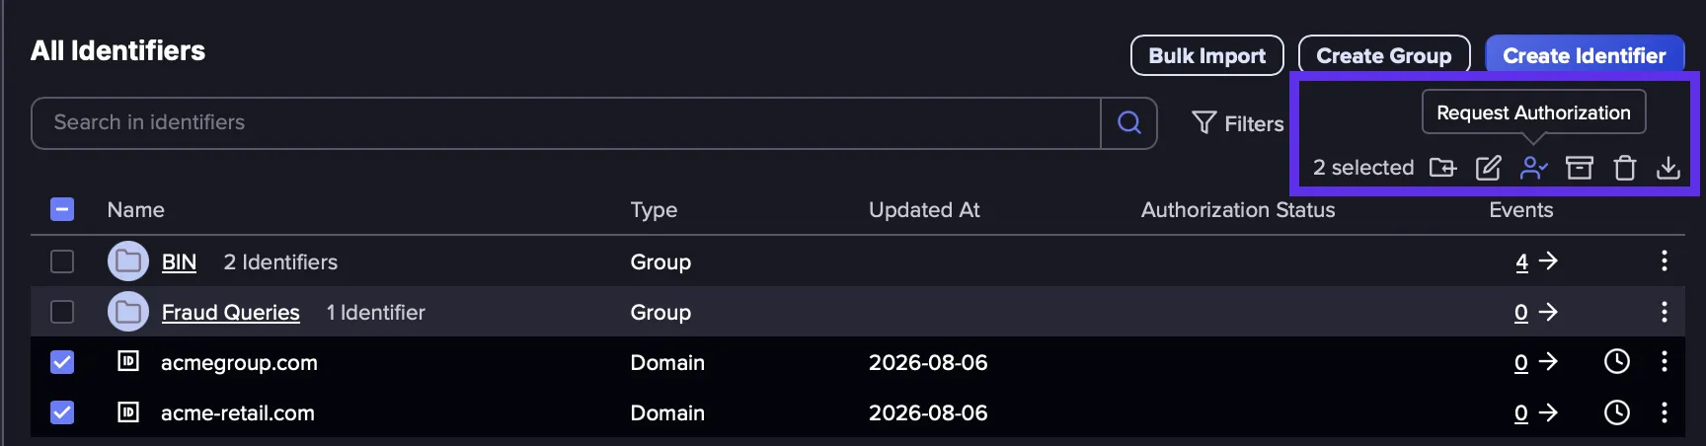This screenshot has width=1706, height=446.
Task: Open the BIN group link
Action: [179, 261]
